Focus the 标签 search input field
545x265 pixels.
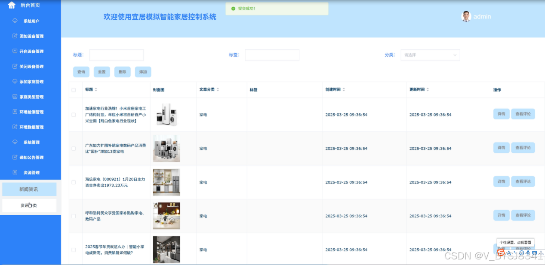pos(272,55)
